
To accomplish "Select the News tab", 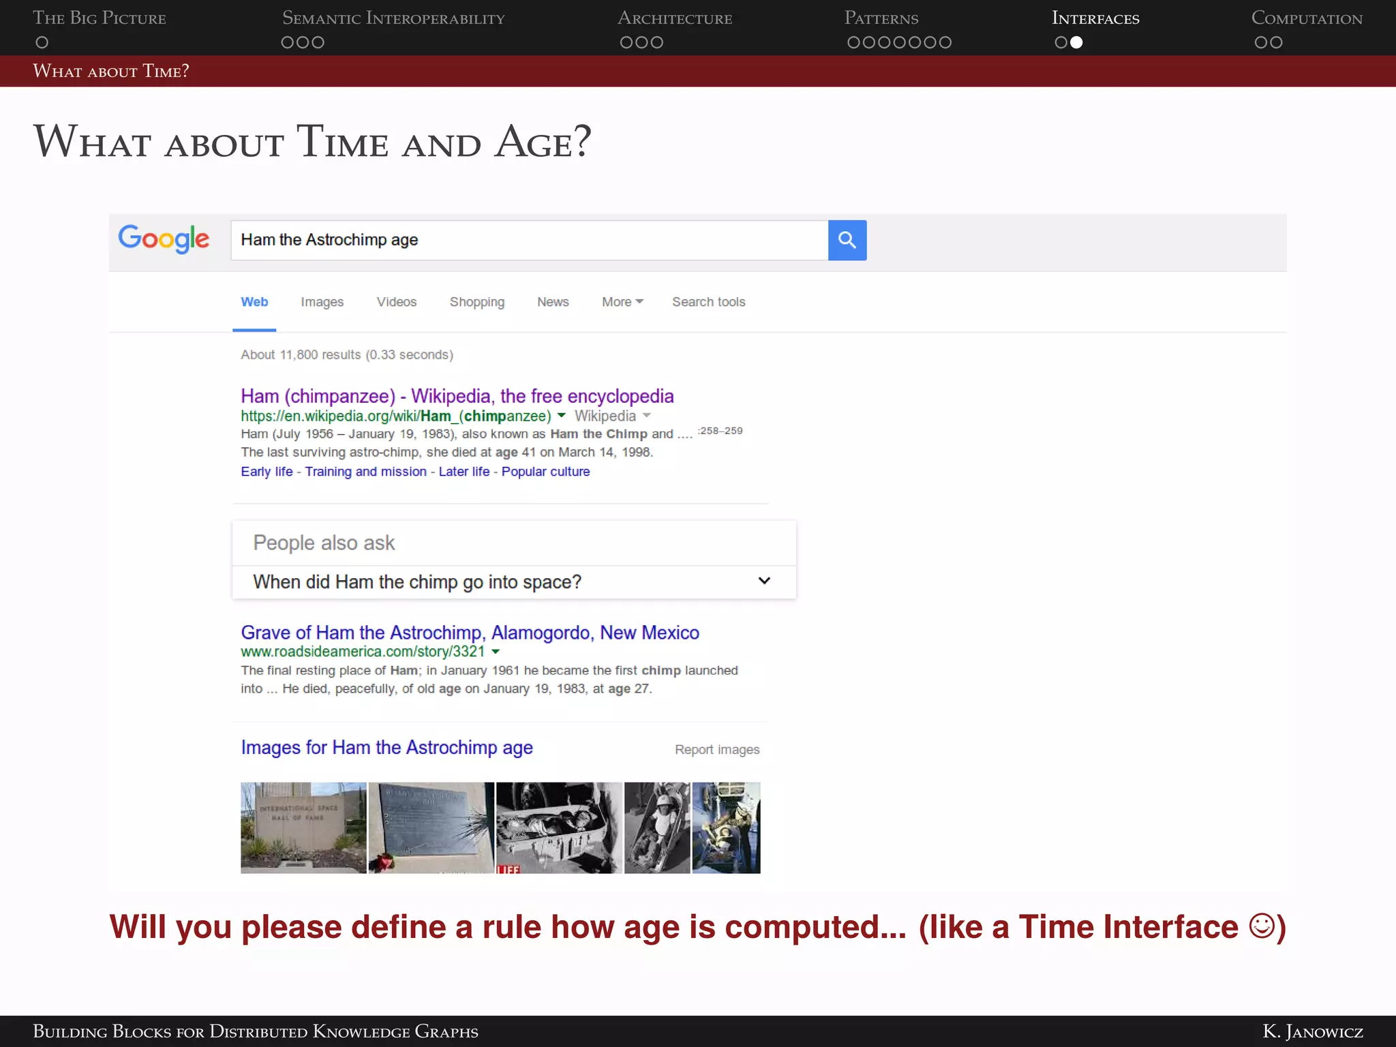I will coord(552,302).
